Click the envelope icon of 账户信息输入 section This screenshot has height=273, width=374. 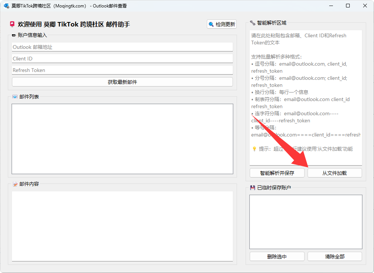[14, 35]
